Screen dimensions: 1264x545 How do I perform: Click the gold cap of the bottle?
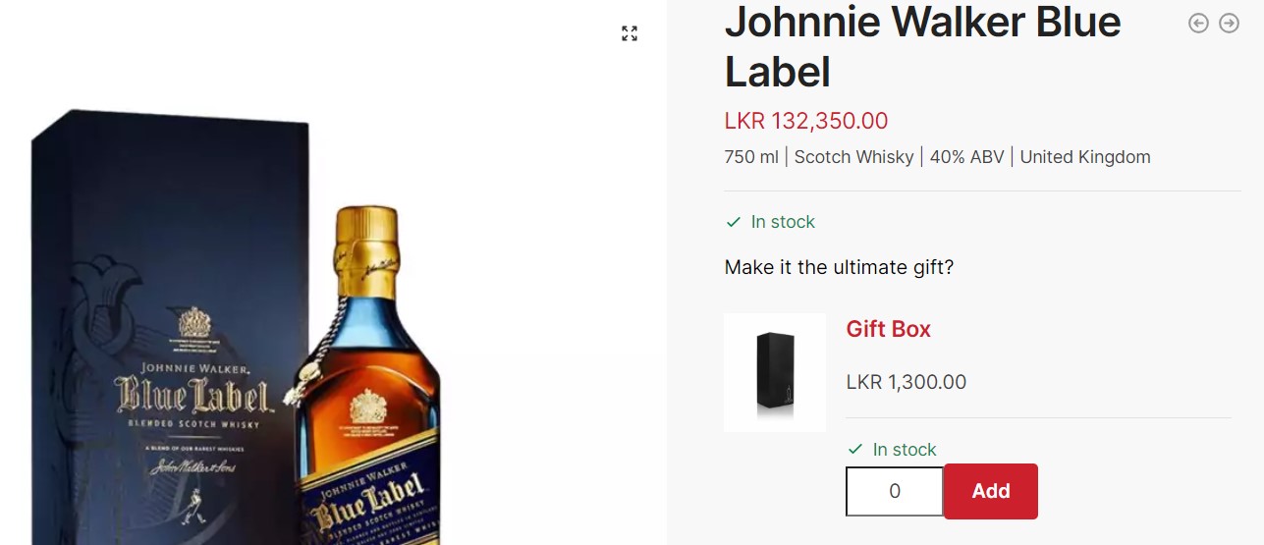point(365,245)
